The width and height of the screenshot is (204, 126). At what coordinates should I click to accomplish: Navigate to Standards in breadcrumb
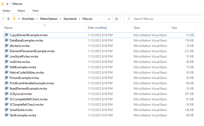[x=70, y=19]
